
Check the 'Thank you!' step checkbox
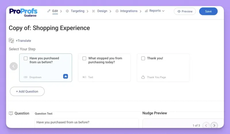click(x=143, y=58)
